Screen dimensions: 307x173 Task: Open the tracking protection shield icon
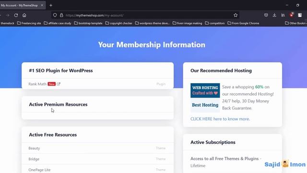point(55,15)
